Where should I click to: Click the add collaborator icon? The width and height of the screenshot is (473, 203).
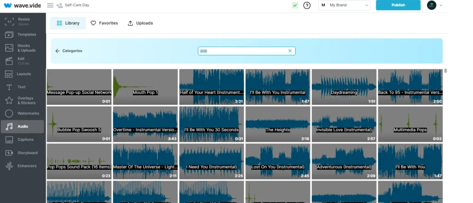tap(60, 5)
